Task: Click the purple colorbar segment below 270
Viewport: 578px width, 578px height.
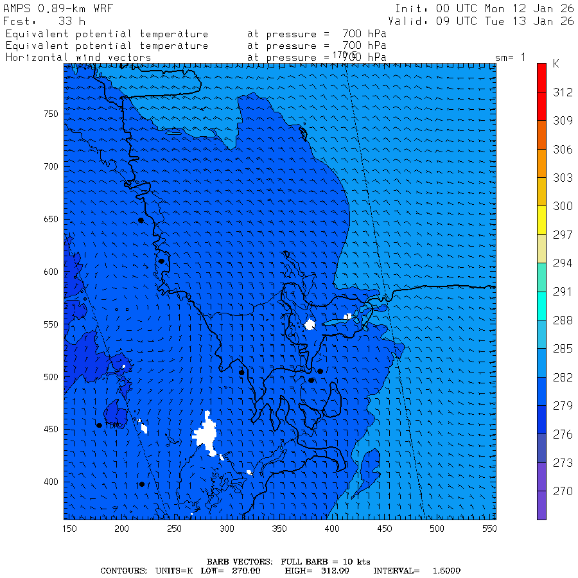Action: point(541,505)
